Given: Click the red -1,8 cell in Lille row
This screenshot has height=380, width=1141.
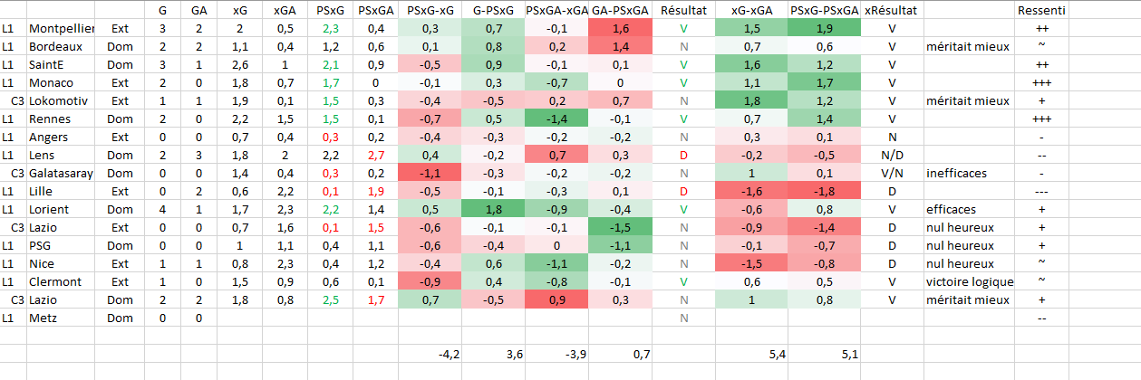Looking at the screenshot, I should pos(823,191).
